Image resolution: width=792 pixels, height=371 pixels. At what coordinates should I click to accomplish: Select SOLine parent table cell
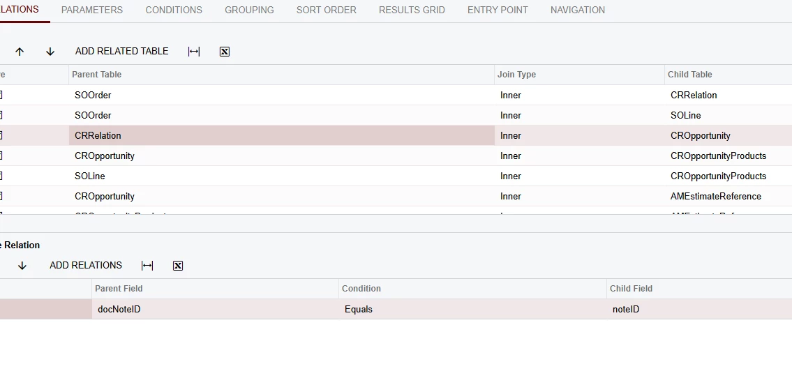(282, 176)
